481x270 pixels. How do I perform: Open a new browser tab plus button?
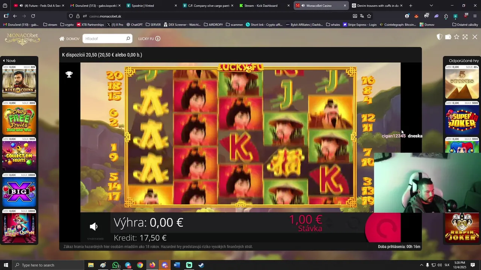coord(411,6)
